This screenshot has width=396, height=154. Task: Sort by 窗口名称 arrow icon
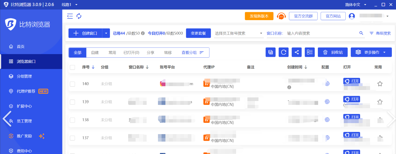(147, 67)
